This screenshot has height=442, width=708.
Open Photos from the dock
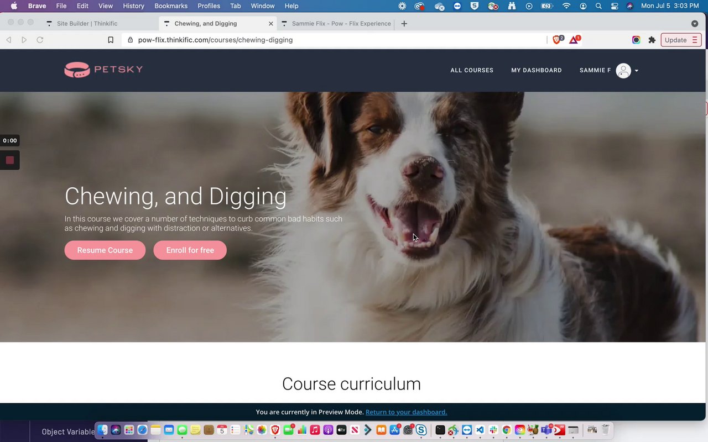(x=262, y=430)
